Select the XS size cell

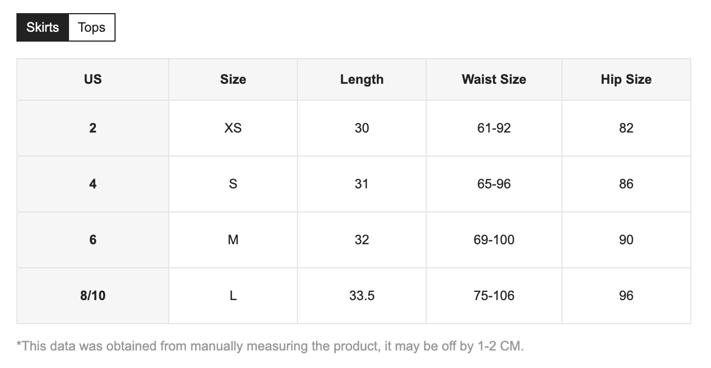(233, 128)
